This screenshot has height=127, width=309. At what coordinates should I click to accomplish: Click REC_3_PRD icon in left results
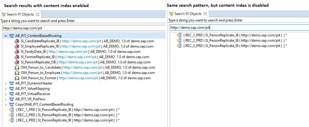tap(11, 120)
